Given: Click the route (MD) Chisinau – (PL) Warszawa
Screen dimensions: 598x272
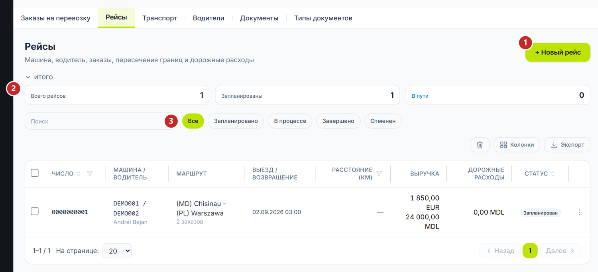Looking at the screenshot, I should [201, 208].
